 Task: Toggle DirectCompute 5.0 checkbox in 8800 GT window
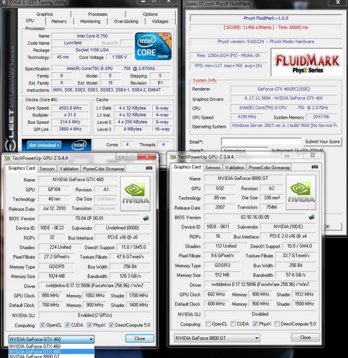click(x=277, y=324)
